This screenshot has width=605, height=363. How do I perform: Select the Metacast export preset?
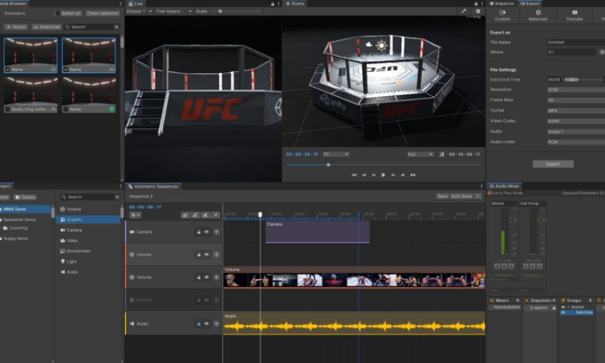pos(538,16)
